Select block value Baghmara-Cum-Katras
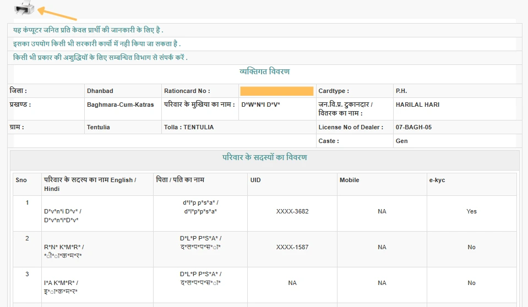The image size is (528, 307). pyautogui.click(x=120, y=105)
